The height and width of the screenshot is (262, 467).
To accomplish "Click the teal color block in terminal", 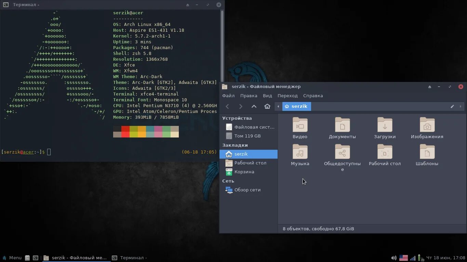I will [150, 129].
